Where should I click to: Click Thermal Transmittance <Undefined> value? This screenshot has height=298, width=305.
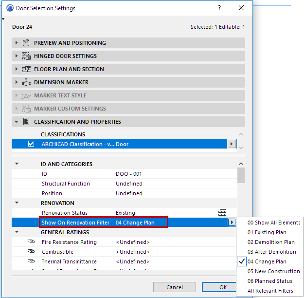point(133,261)
